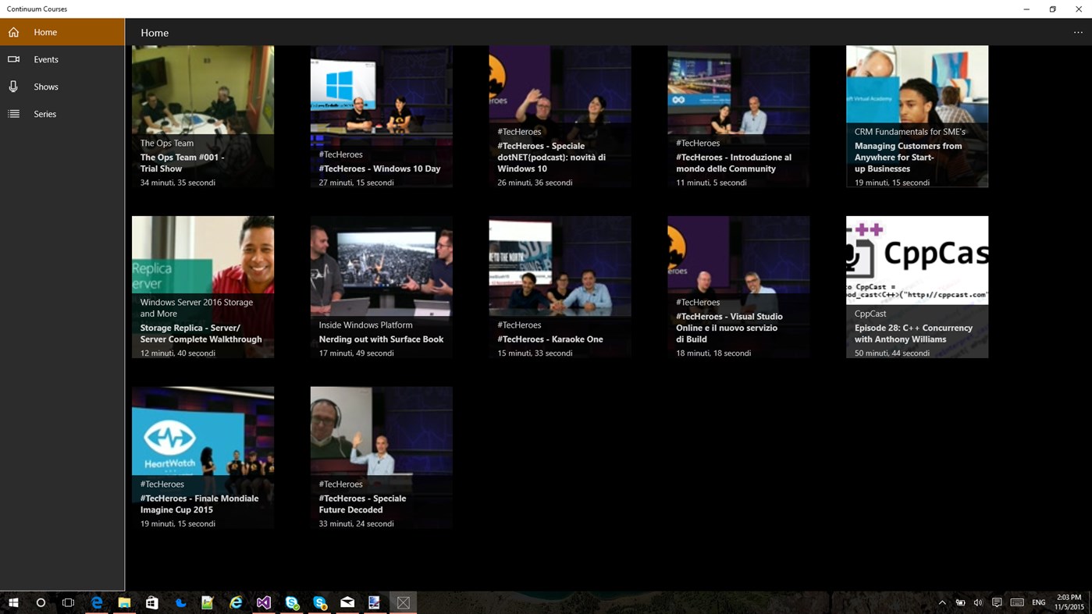1092x614 pixels.
Task: Play CppCast Episode 28 C++ Concurrency
Action: [x=917, y=287]
